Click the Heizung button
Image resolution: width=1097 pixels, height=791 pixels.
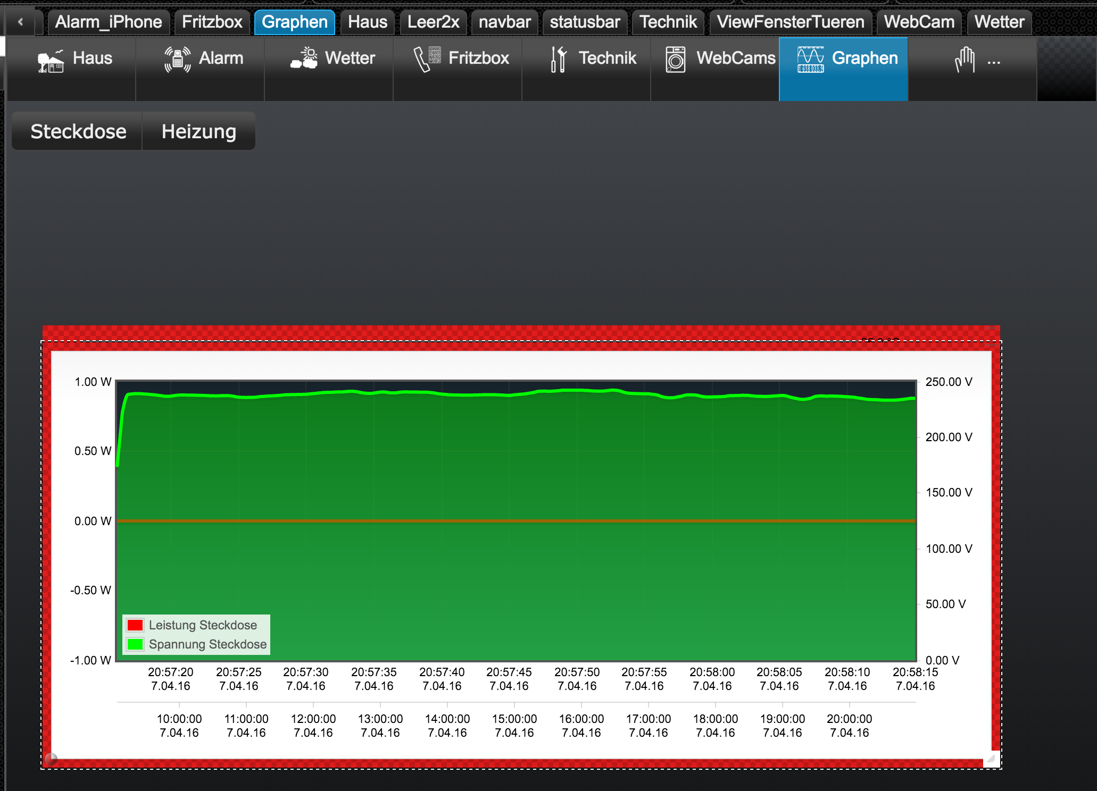pyautogui.click(x=199, y=131)
